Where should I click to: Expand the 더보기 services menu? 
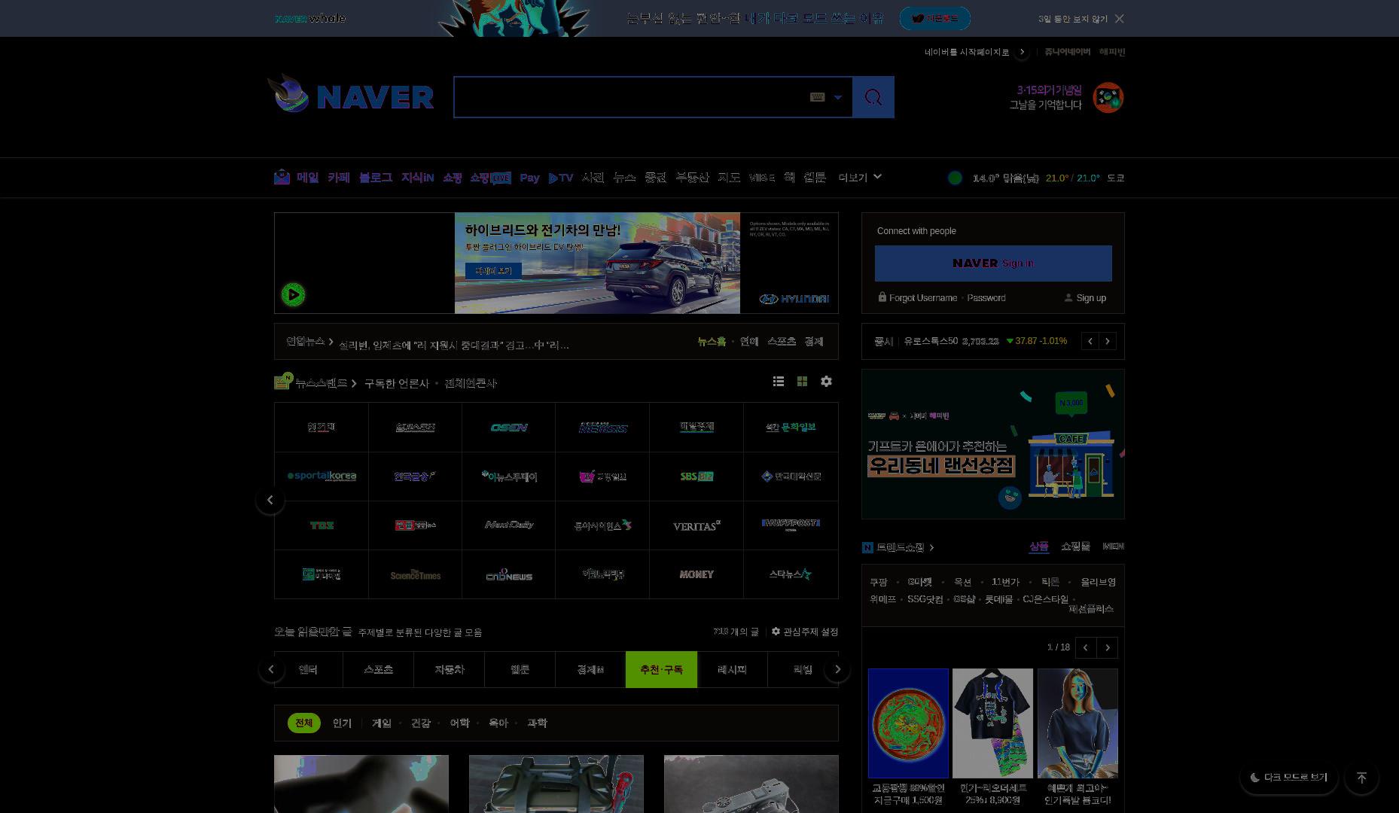point(860,178)
